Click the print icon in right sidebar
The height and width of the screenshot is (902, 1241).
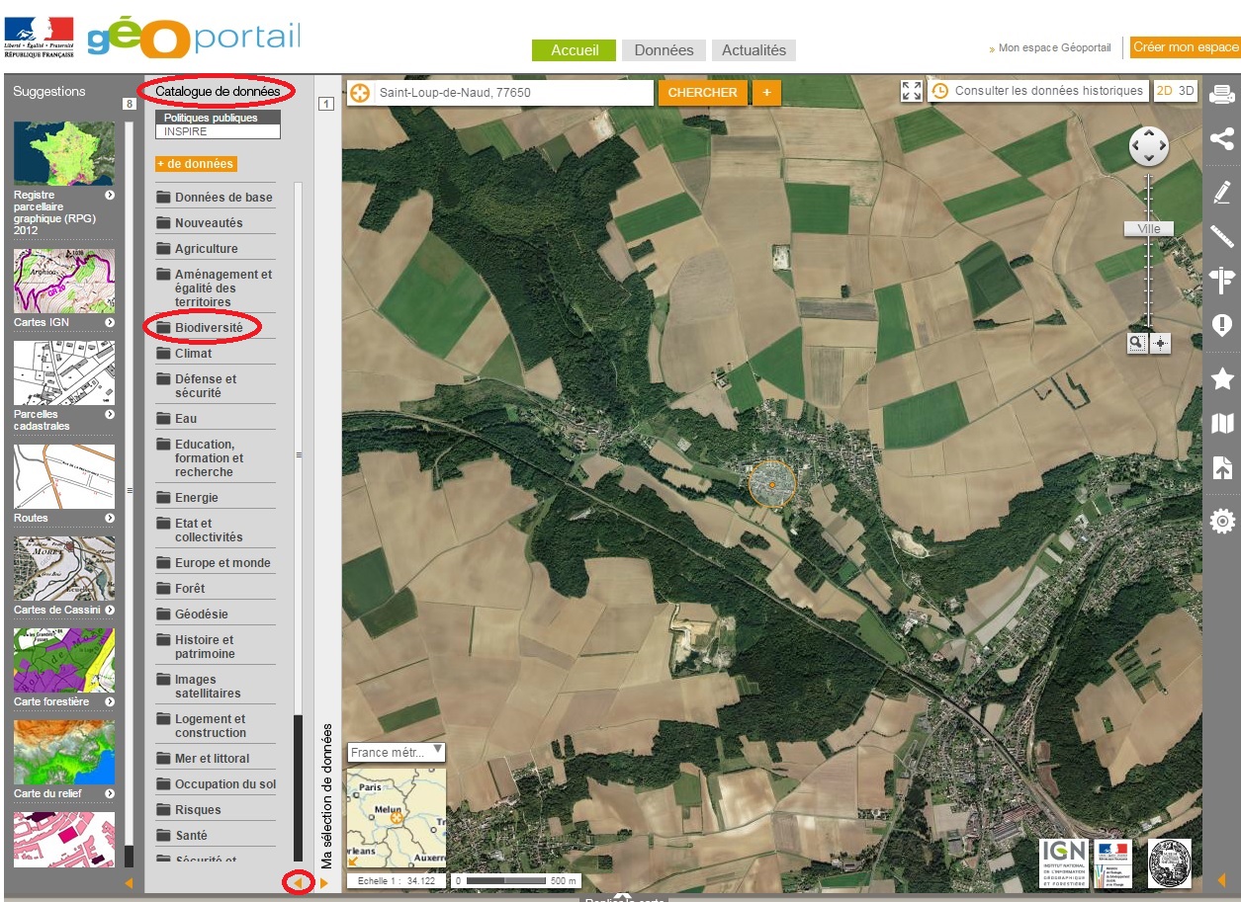click(1222, 95)
